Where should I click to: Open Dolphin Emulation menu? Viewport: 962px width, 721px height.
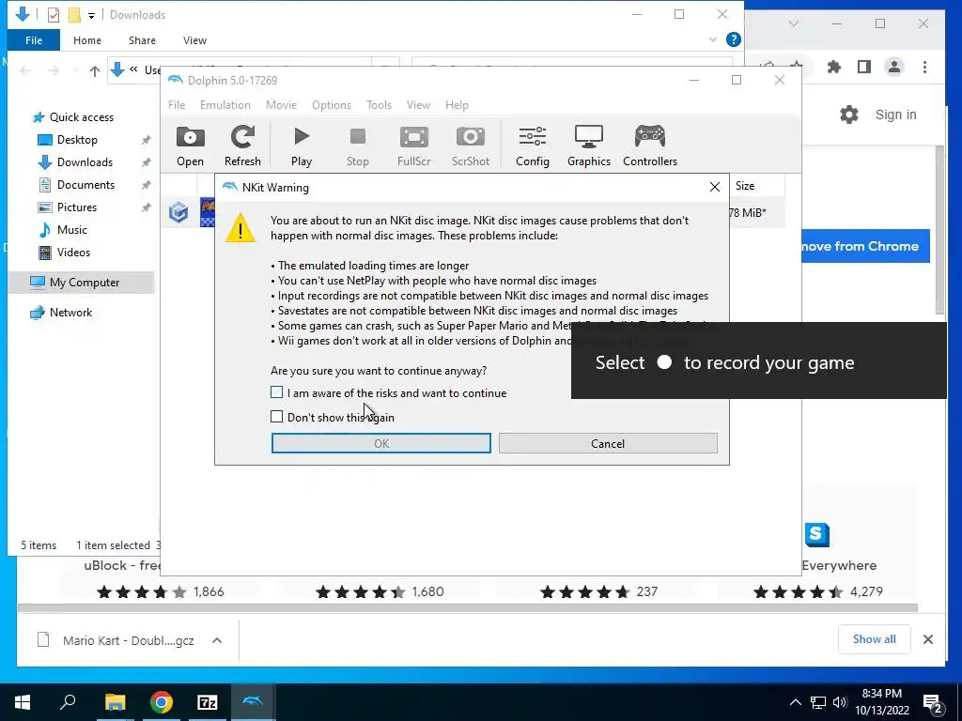point(225,105)
